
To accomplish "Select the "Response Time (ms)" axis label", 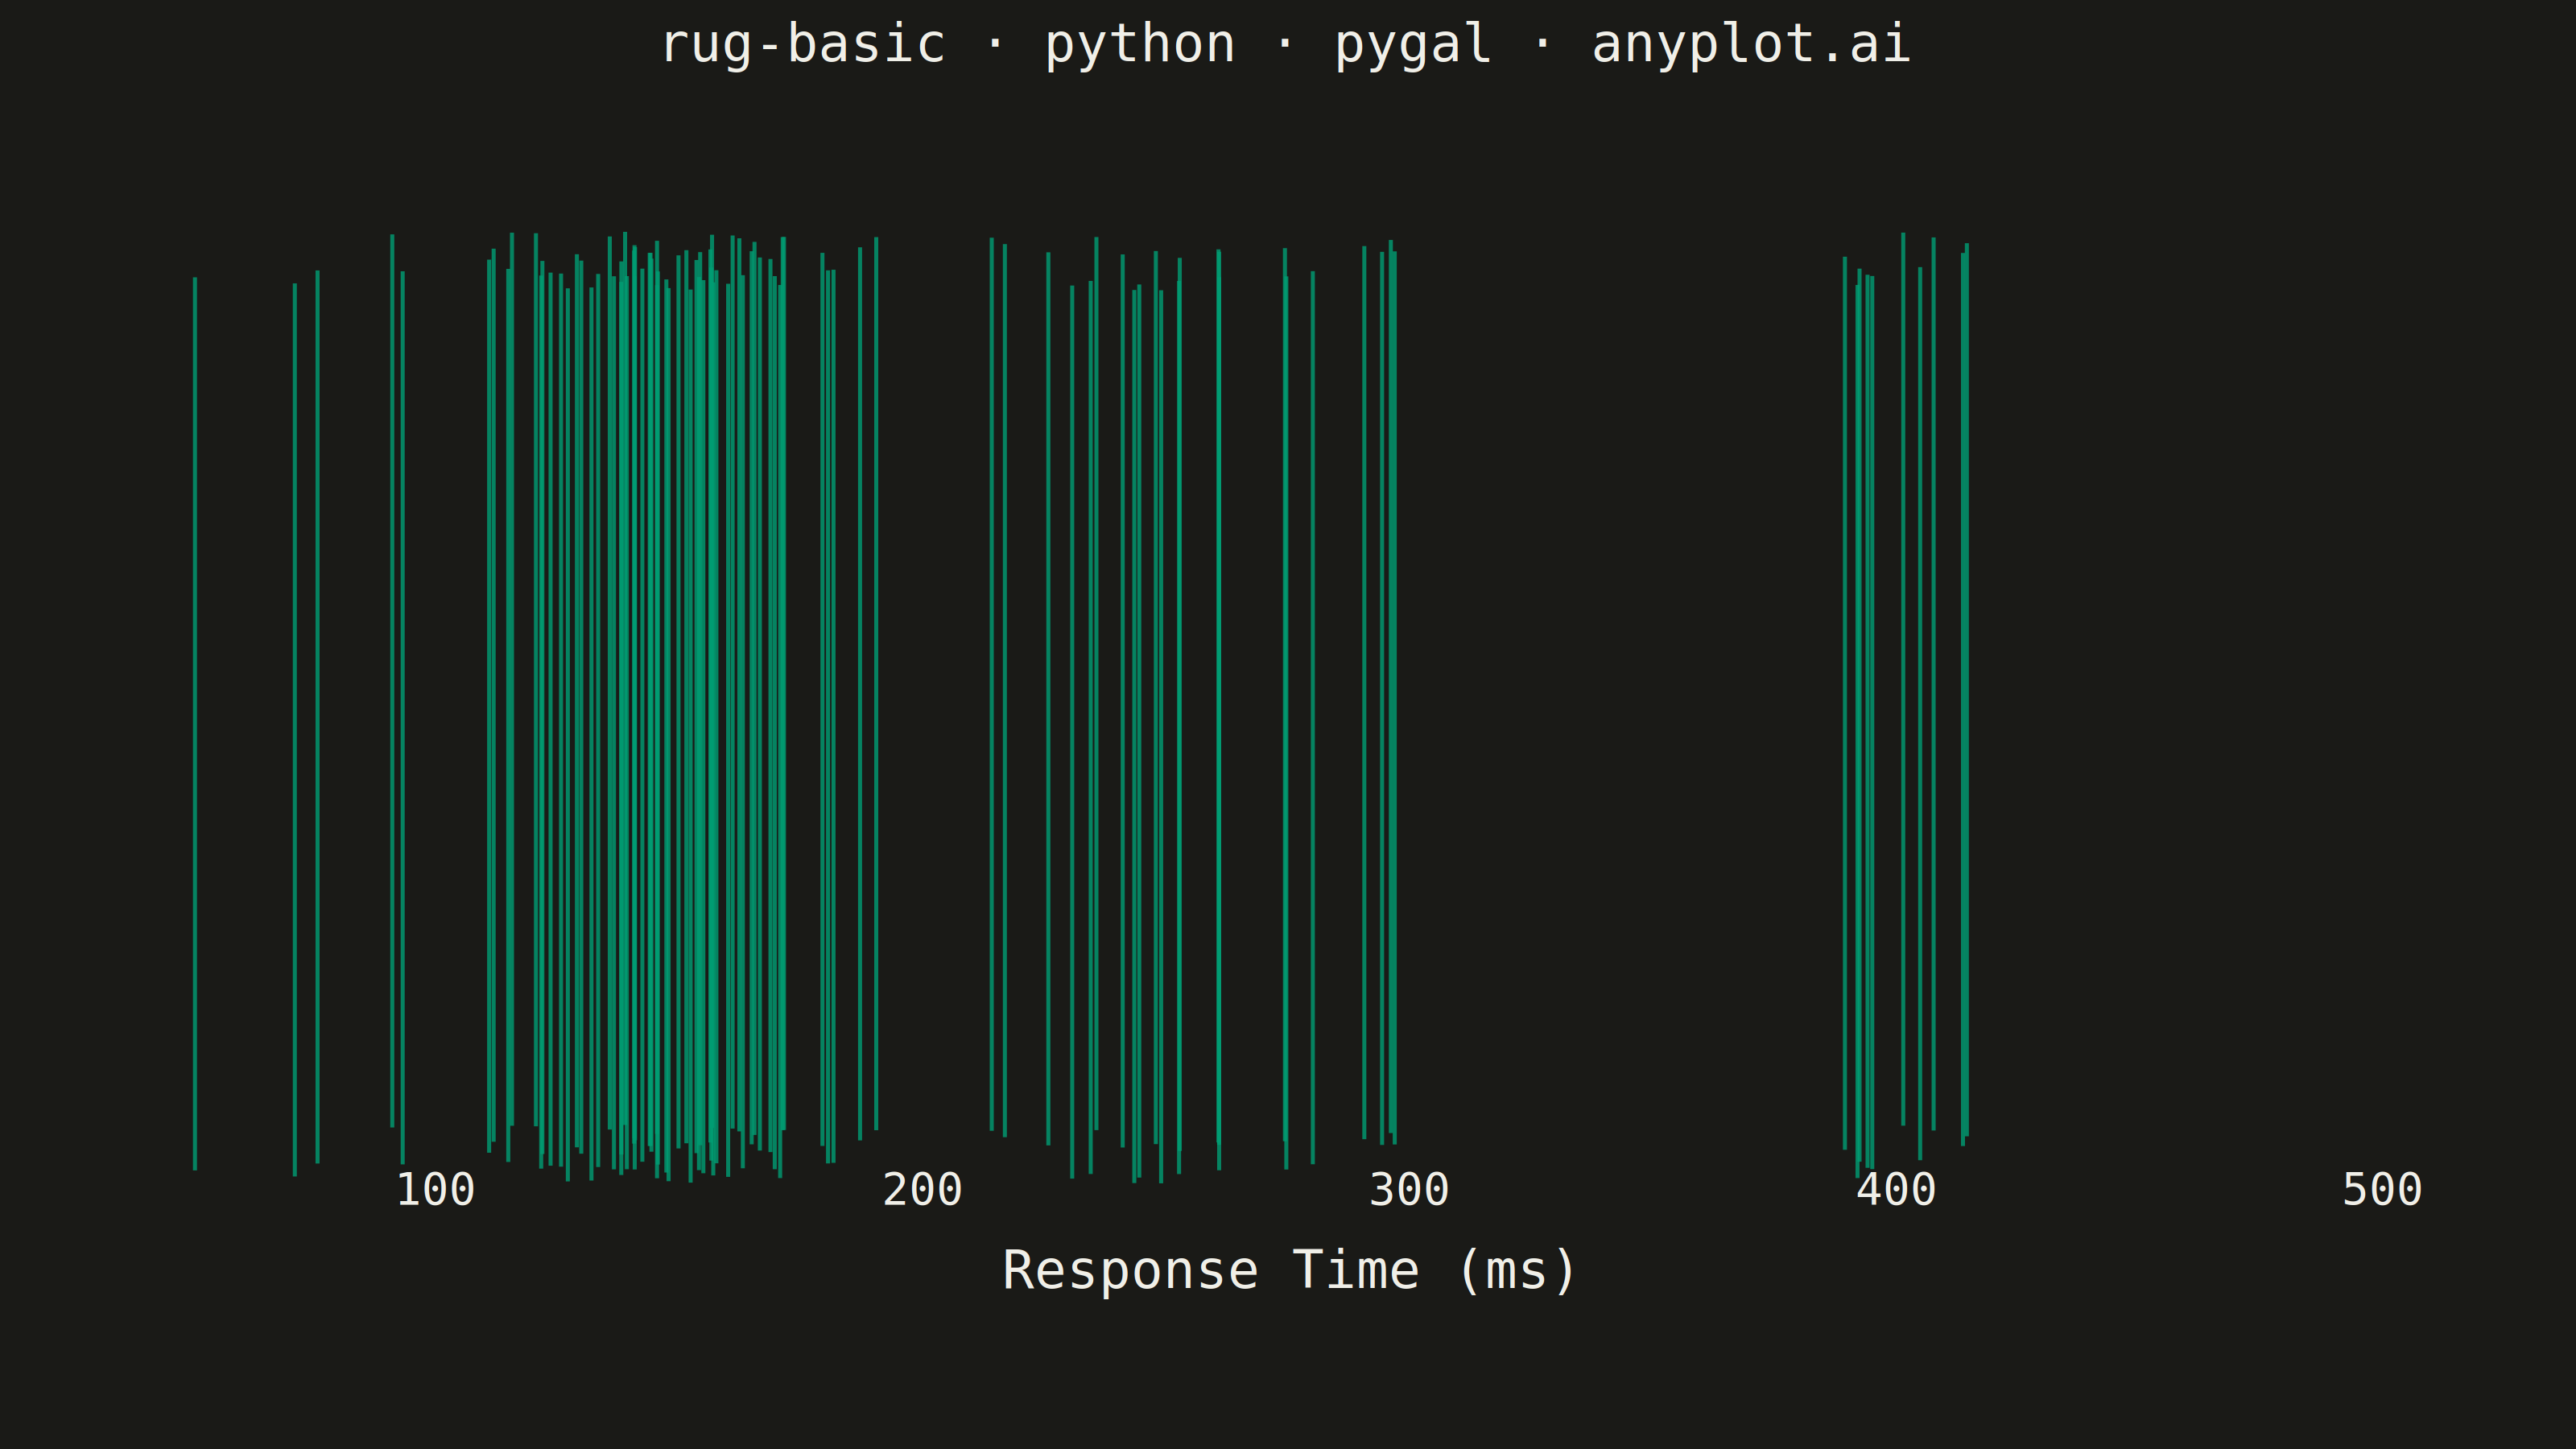I will (1289, 1272).
